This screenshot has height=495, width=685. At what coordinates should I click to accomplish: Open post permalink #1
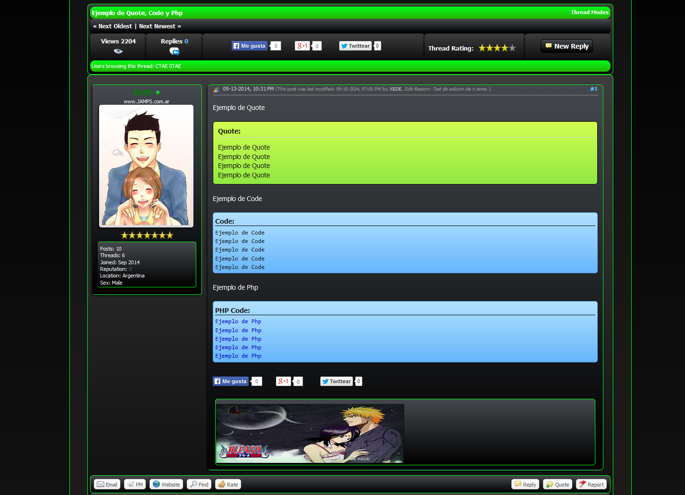(593, 89)
